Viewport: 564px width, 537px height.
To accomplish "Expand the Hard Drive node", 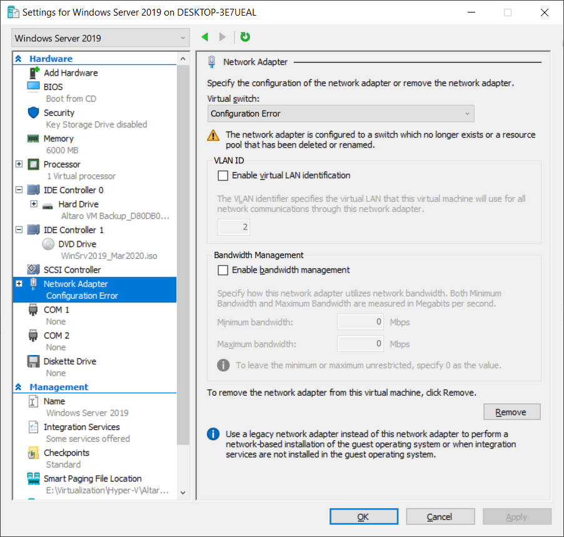I will coord(34,204).
